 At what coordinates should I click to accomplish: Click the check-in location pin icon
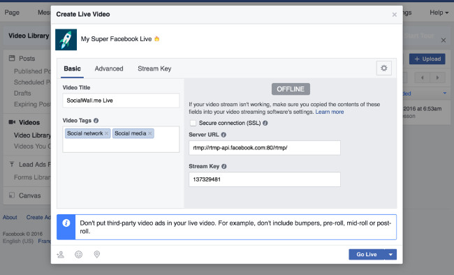[96, 255]
